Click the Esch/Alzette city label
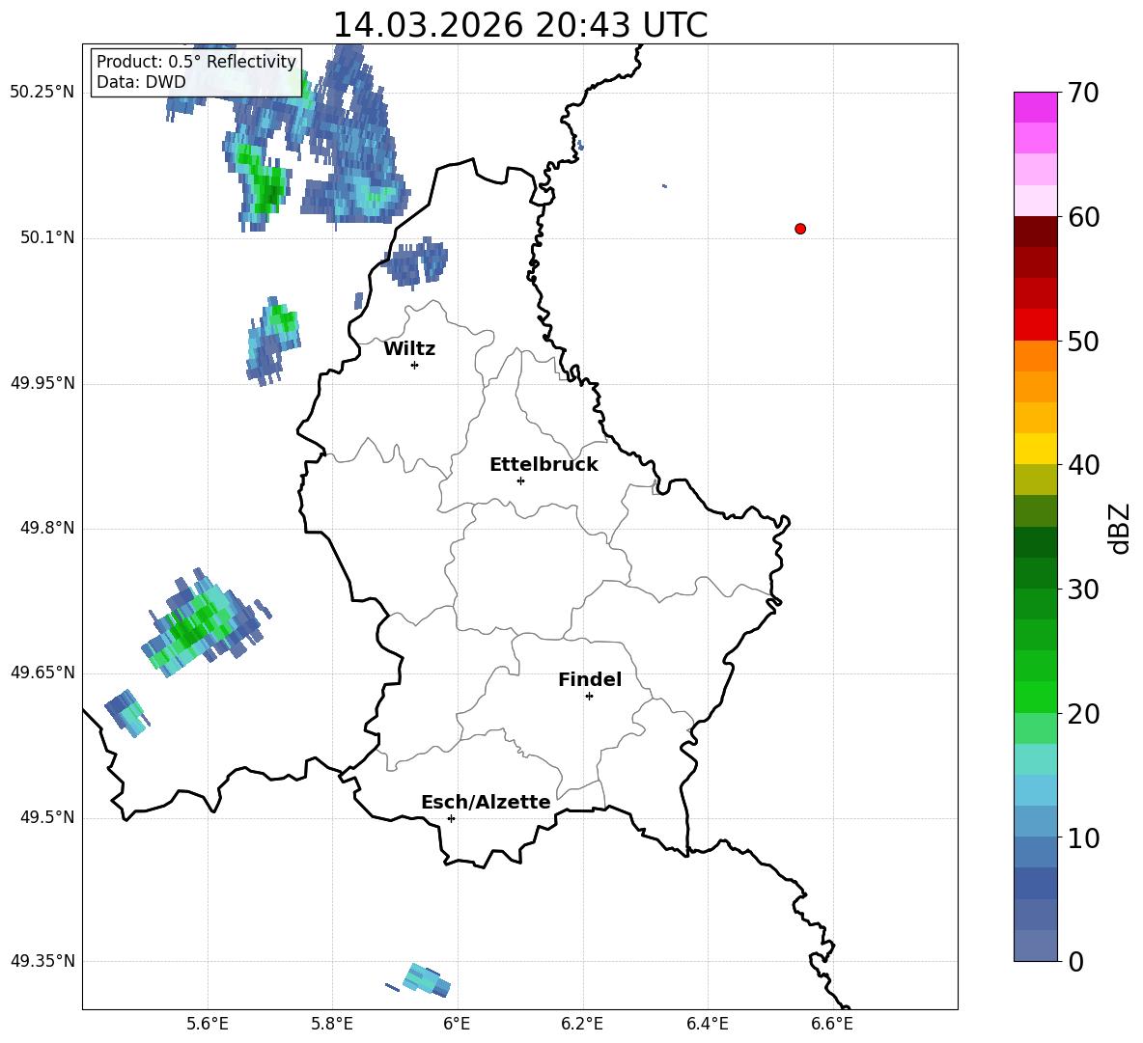This screenshot has height=1043, width=1143. (x=487, y=803)
